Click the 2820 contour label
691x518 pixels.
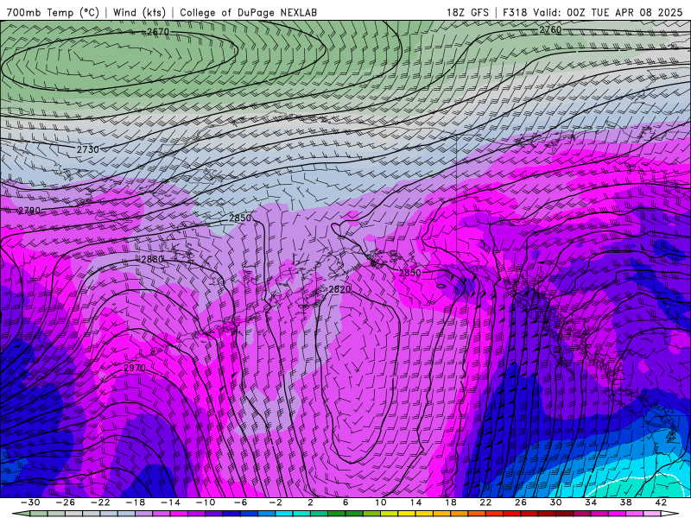(x=339, y=289)
